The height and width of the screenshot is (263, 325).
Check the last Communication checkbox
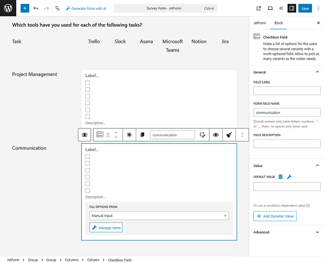coord(87,190)
